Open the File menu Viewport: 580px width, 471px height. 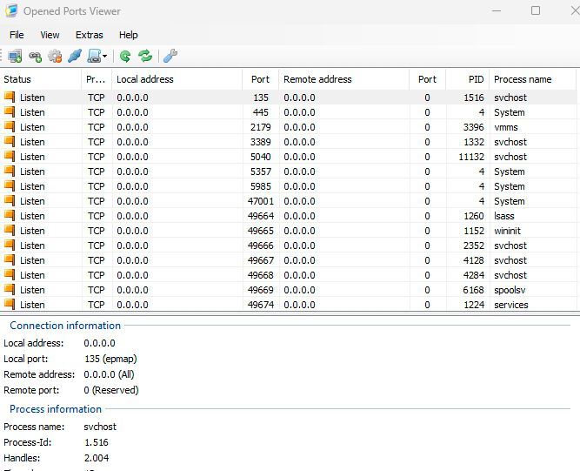pyautogui.click(x=17, y=35)
